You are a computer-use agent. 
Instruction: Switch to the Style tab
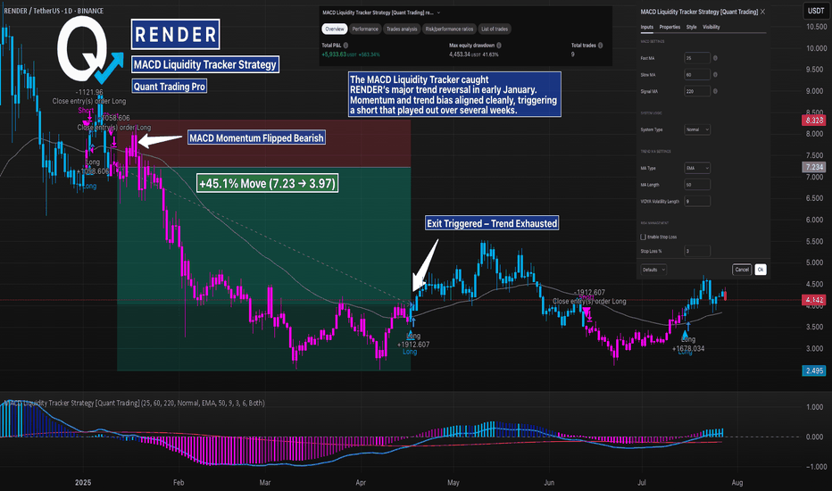(691, 27)
